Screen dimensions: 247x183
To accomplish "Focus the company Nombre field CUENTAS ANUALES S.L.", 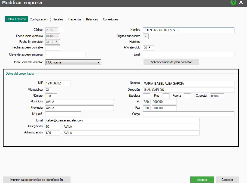I will click(188, 30).
